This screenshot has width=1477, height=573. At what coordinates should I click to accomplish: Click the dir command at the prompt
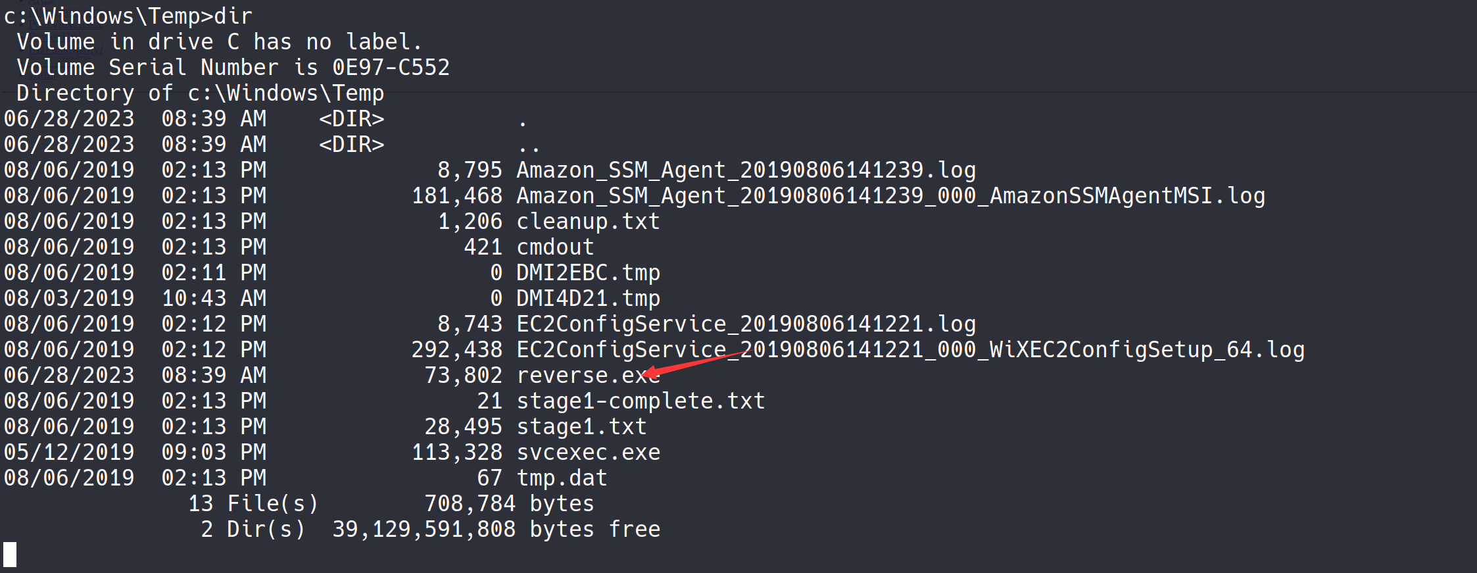233,16
